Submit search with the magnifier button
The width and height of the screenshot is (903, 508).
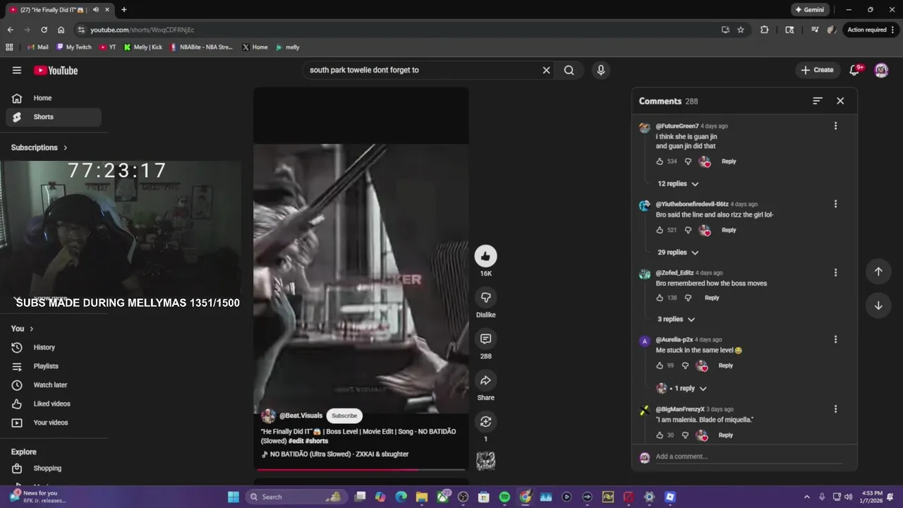569,70
